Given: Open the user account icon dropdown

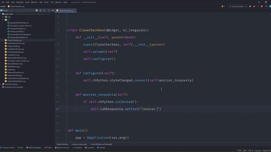Looking at the screenshot, I should point(223,6).
